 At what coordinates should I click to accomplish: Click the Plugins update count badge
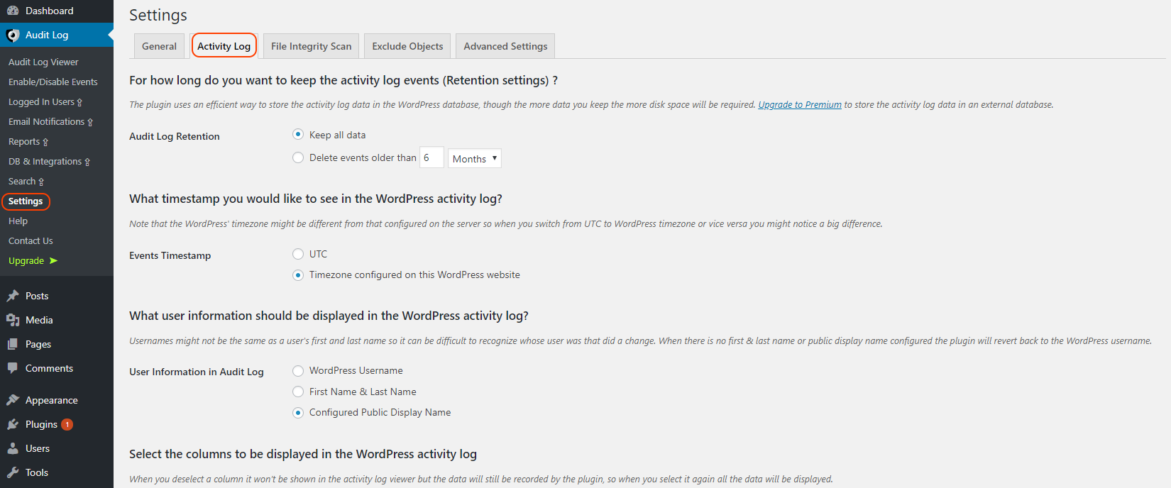pyautogui.click(x=67, y=424)
